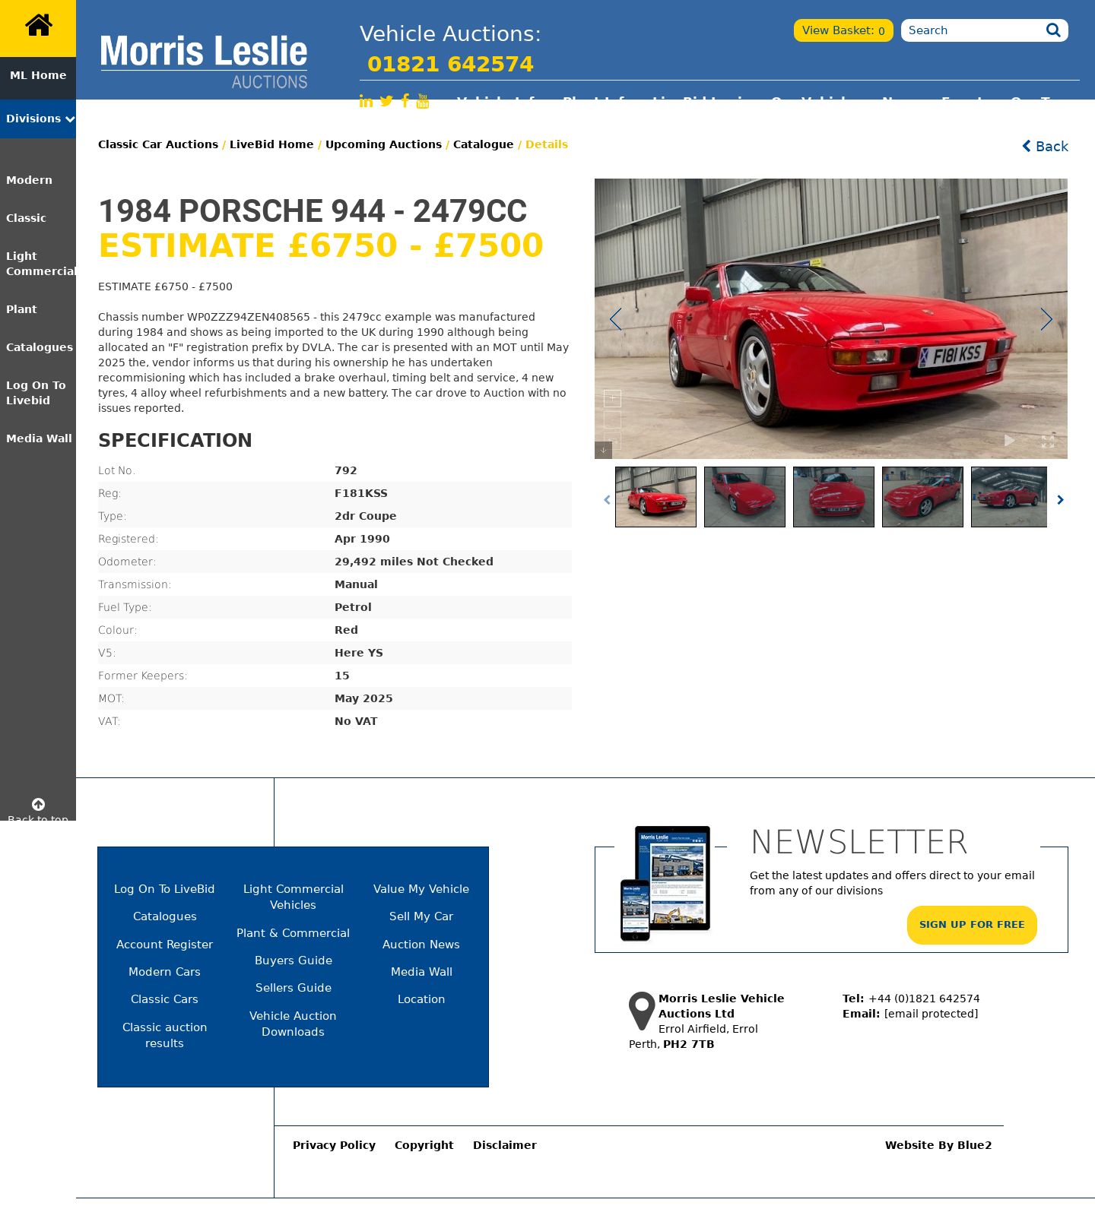Move thumbnail strip left with small arrow
1095x1209 pixels.
tap(607, 499)
